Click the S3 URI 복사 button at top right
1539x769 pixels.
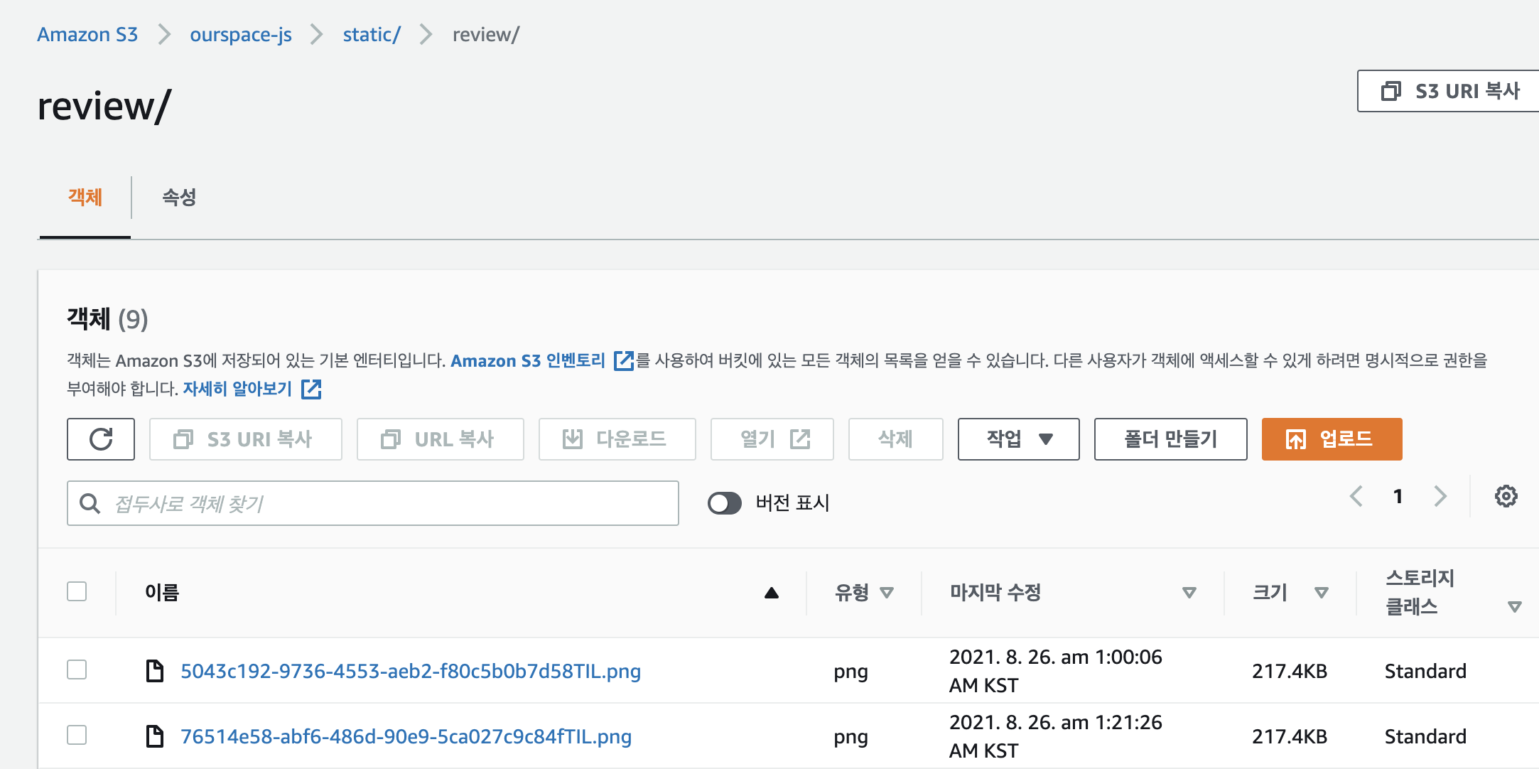1448,91
